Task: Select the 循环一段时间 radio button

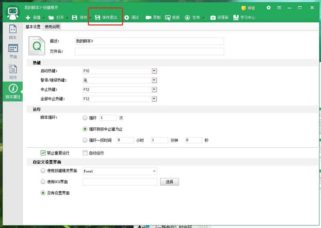Action: (x=85, y=140)
